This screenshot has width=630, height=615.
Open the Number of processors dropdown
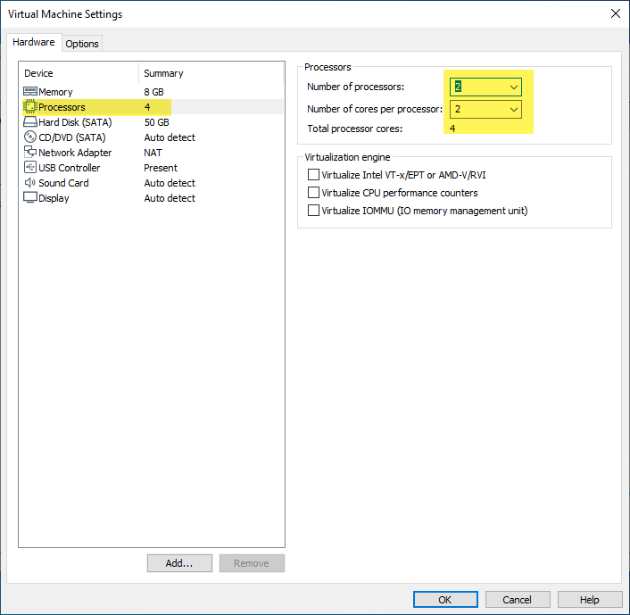click(513, 87)
